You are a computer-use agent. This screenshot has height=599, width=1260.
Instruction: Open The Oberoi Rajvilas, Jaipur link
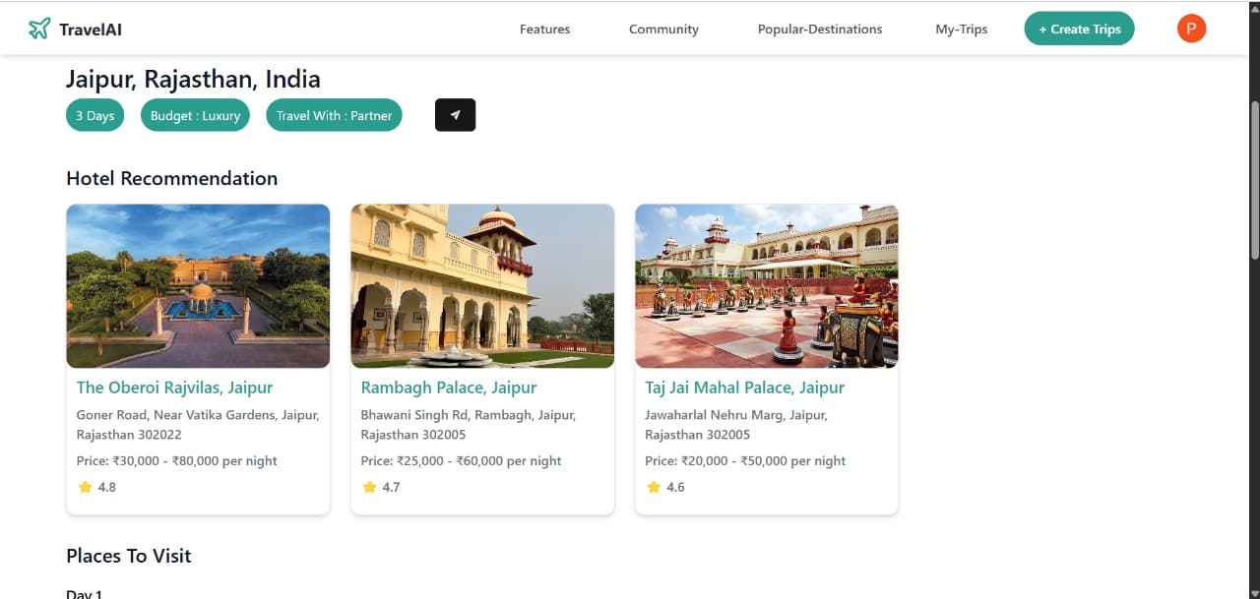(x=174, y=388)
